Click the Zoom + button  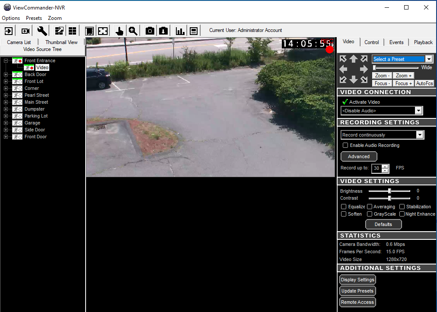tap(404, 76)
